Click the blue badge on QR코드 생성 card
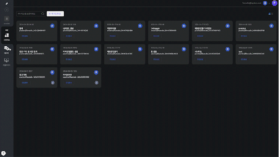Viewport: 279px width, 157px height. 96,26
